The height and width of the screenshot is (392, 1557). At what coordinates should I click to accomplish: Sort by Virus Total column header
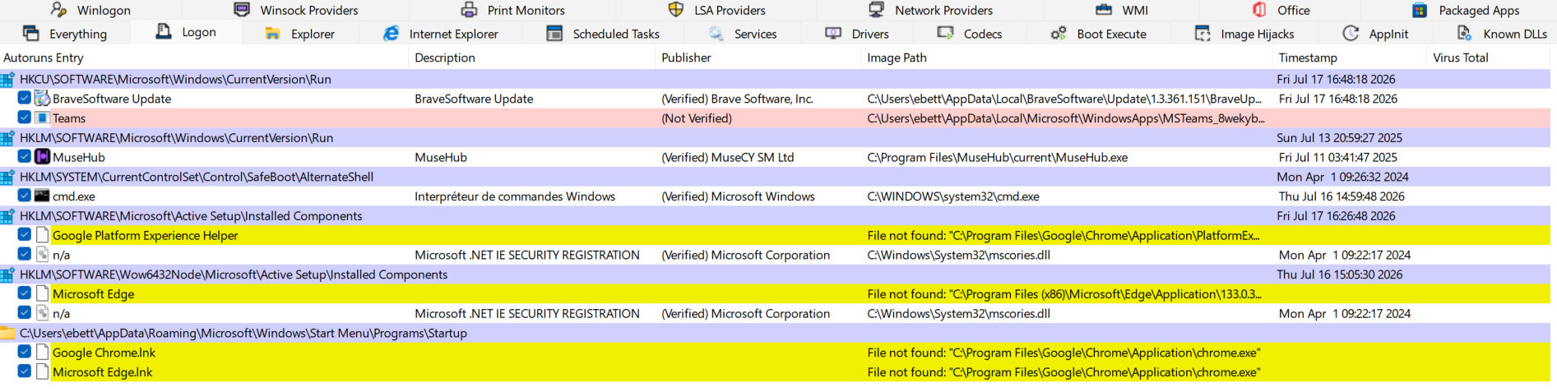point(1488,58)
